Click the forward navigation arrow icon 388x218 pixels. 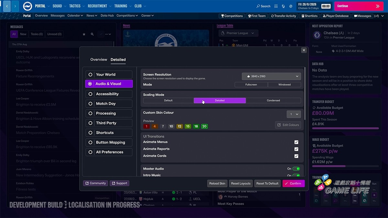(15, 6)
